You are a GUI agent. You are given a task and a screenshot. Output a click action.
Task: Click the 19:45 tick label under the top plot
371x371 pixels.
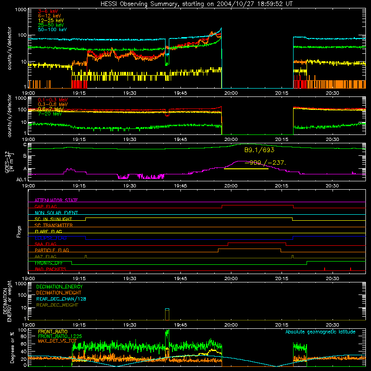point(180,93)
